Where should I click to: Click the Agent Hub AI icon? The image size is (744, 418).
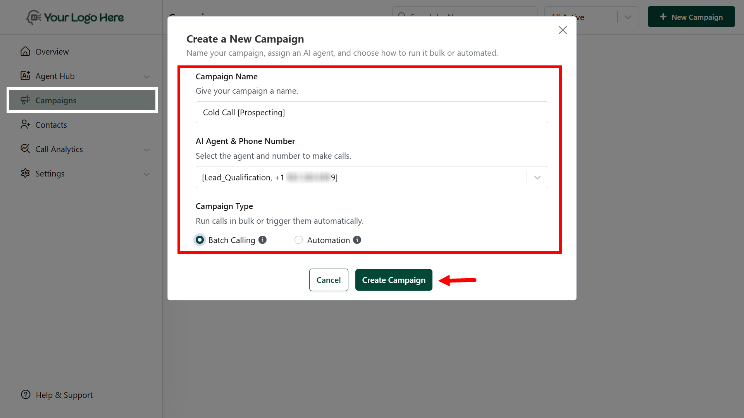click(25, 76)
